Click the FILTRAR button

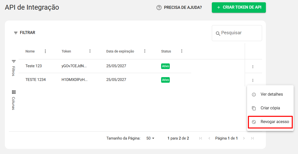pyautogui.click(x=24, y=33)
